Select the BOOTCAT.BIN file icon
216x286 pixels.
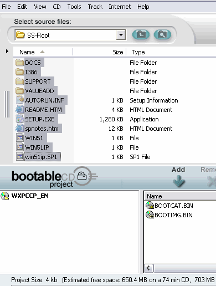tap(150, 205)
